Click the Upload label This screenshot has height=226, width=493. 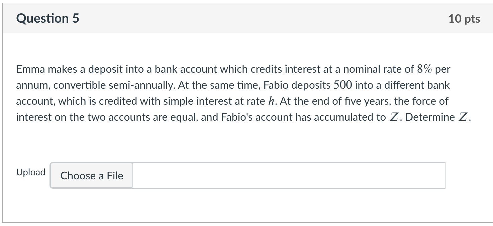(x=31, y=172)
